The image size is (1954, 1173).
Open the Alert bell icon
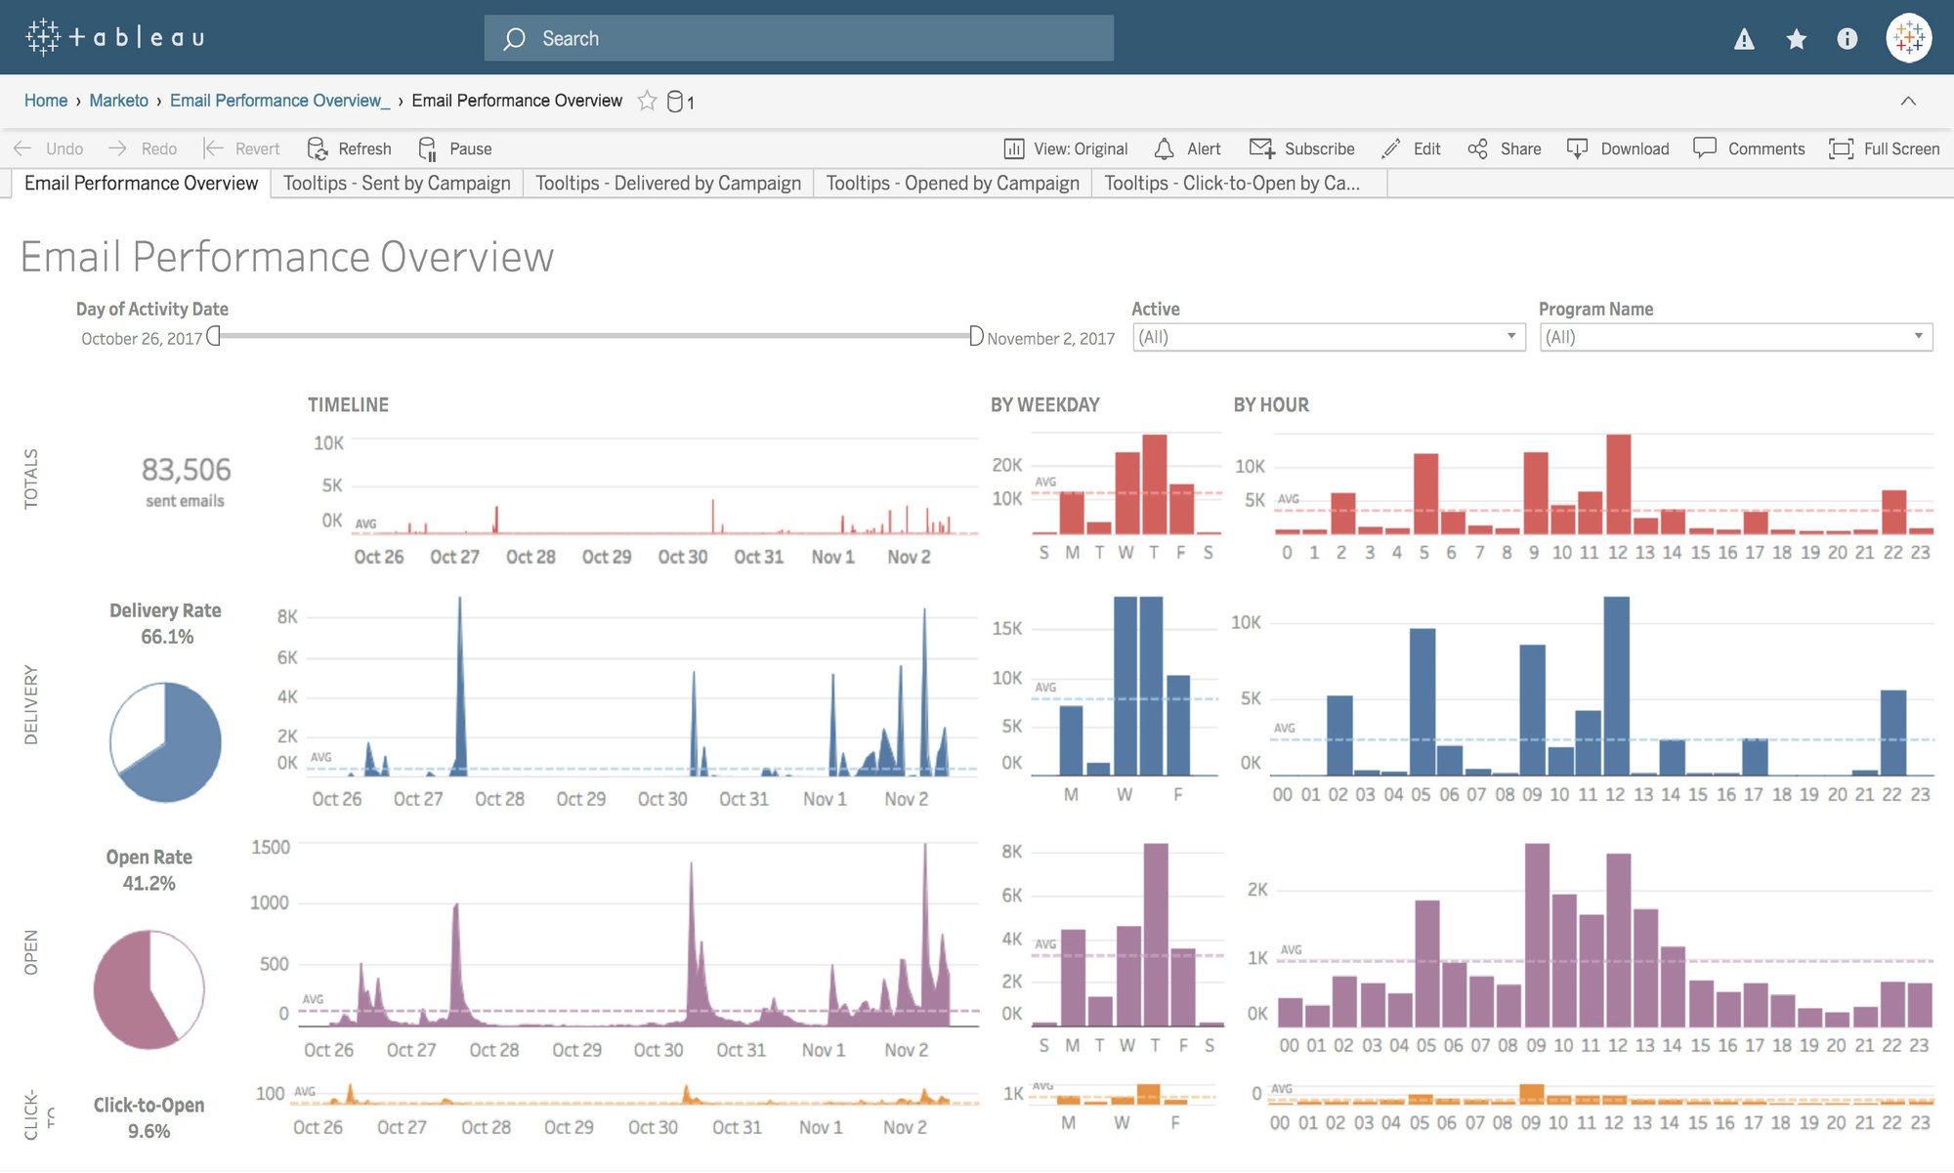point(1164,148)
